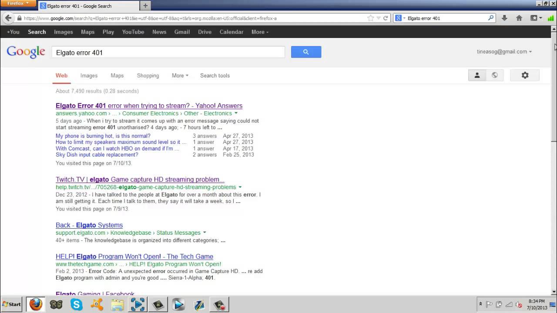Viewport: 557px width, 313px height.
Task: Switch to the Shopping results tab
Action: coord(148,75)
